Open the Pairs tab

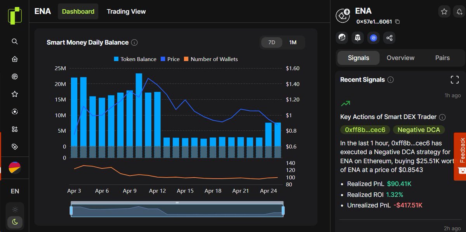[442, 58]
